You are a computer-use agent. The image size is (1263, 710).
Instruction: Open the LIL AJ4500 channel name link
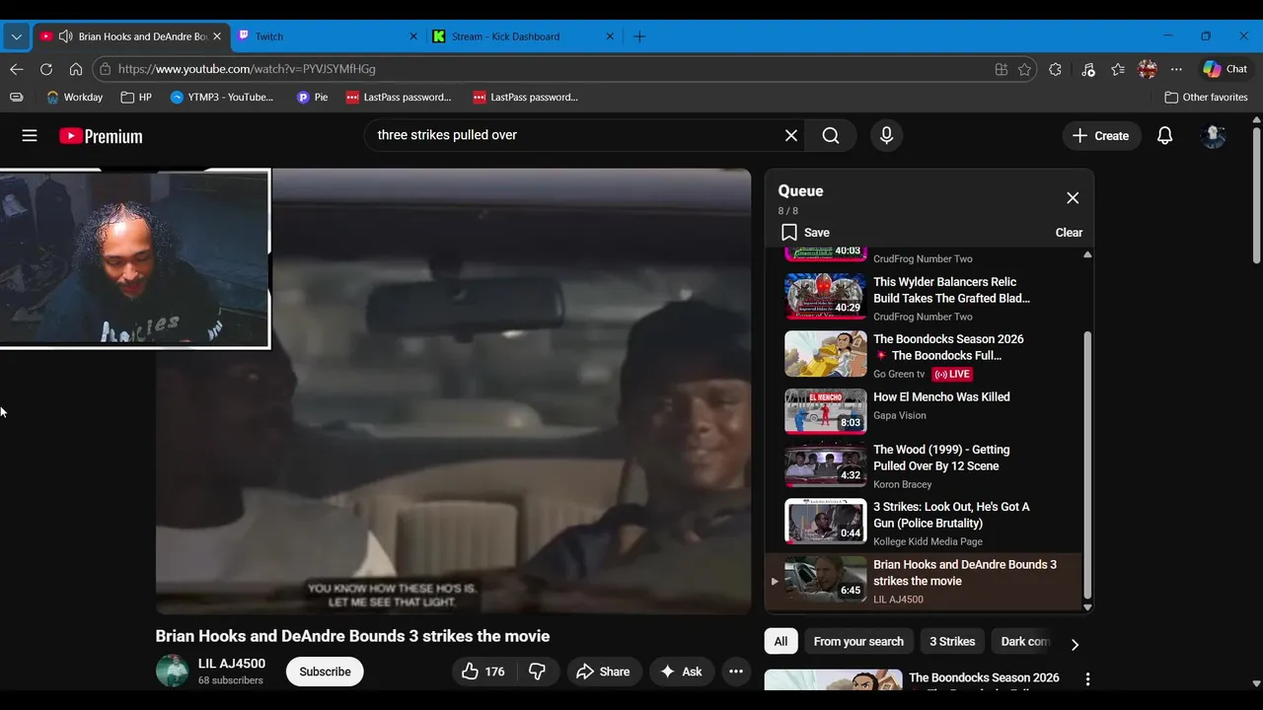[232, 664]
